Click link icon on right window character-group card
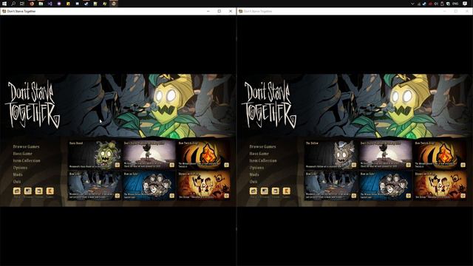Screen dimensions: 473x266 click(x=408, y=196)
